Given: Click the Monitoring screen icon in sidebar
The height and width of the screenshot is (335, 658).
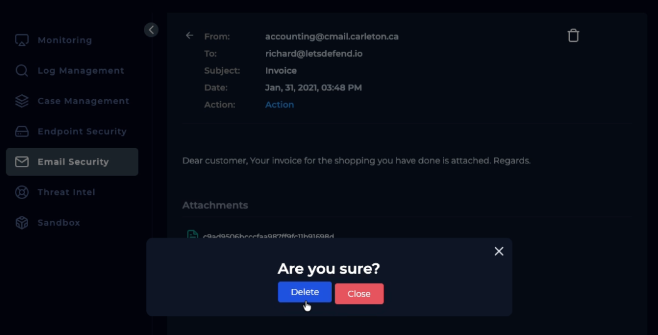Looking at the screenshot, I should [x=22, y=40].
